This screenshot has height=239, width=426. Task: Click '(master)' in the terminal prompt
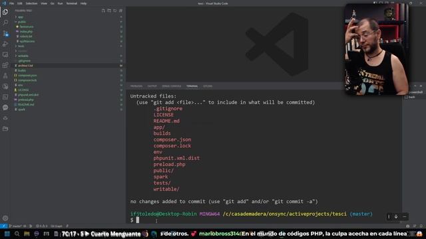click(x=361, y=214)
